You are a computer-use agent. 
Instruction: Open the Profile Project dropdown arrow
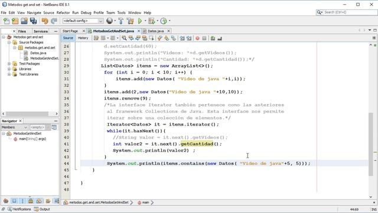(x=170, y=21)
